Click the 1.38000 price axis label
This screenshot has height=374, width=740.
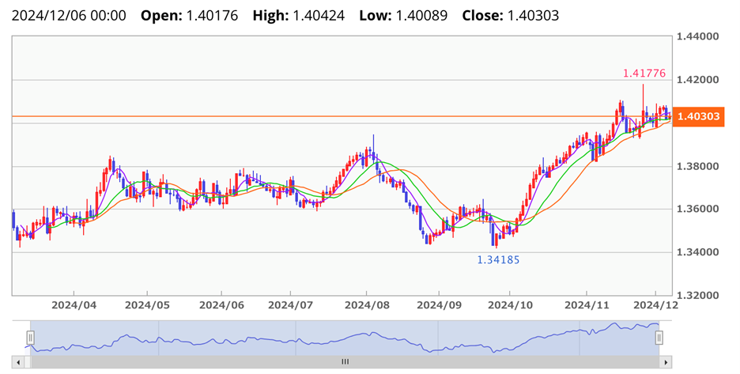coord(697,166)
